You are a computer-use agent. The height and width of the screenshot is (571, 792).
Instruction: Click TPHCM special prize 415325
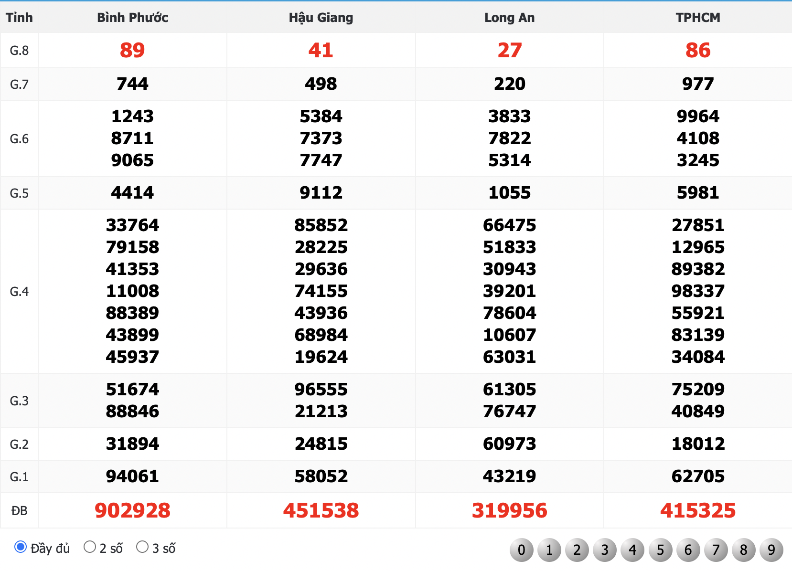(x=698, y=510)
